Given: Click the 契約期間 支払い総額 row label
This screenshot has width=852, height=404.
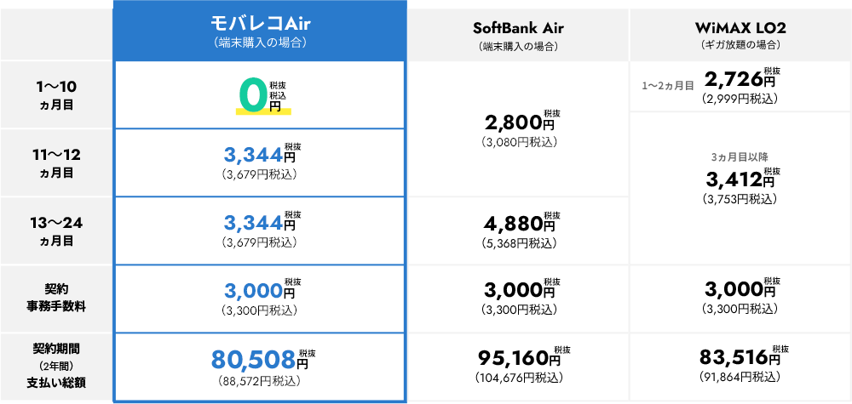Looking at the screenshot, I should tap(57, 365).
